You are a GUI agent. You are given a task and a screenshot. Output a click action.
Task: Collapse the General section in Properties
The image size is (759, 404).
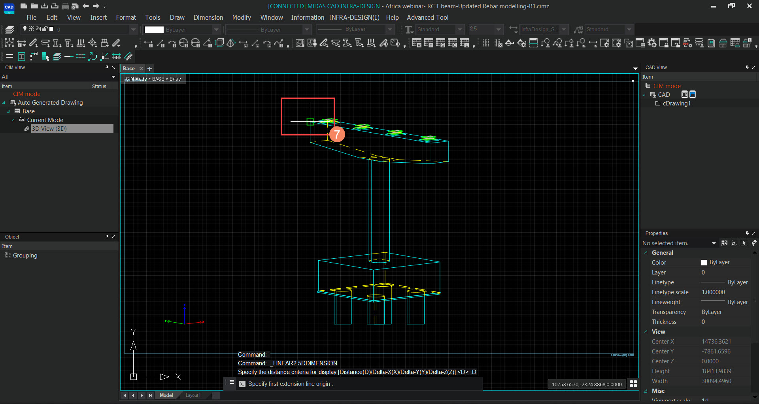click(x=646, y=253)
